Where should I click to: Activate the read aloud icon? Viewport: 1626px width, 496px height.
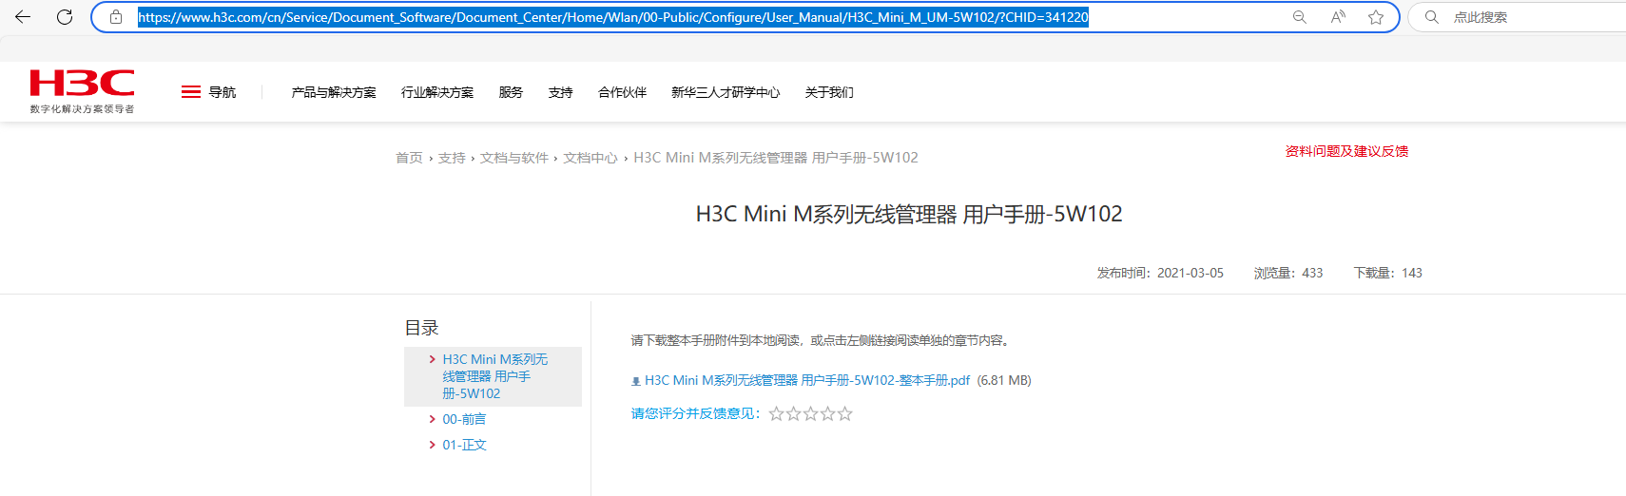(1338, 17)
